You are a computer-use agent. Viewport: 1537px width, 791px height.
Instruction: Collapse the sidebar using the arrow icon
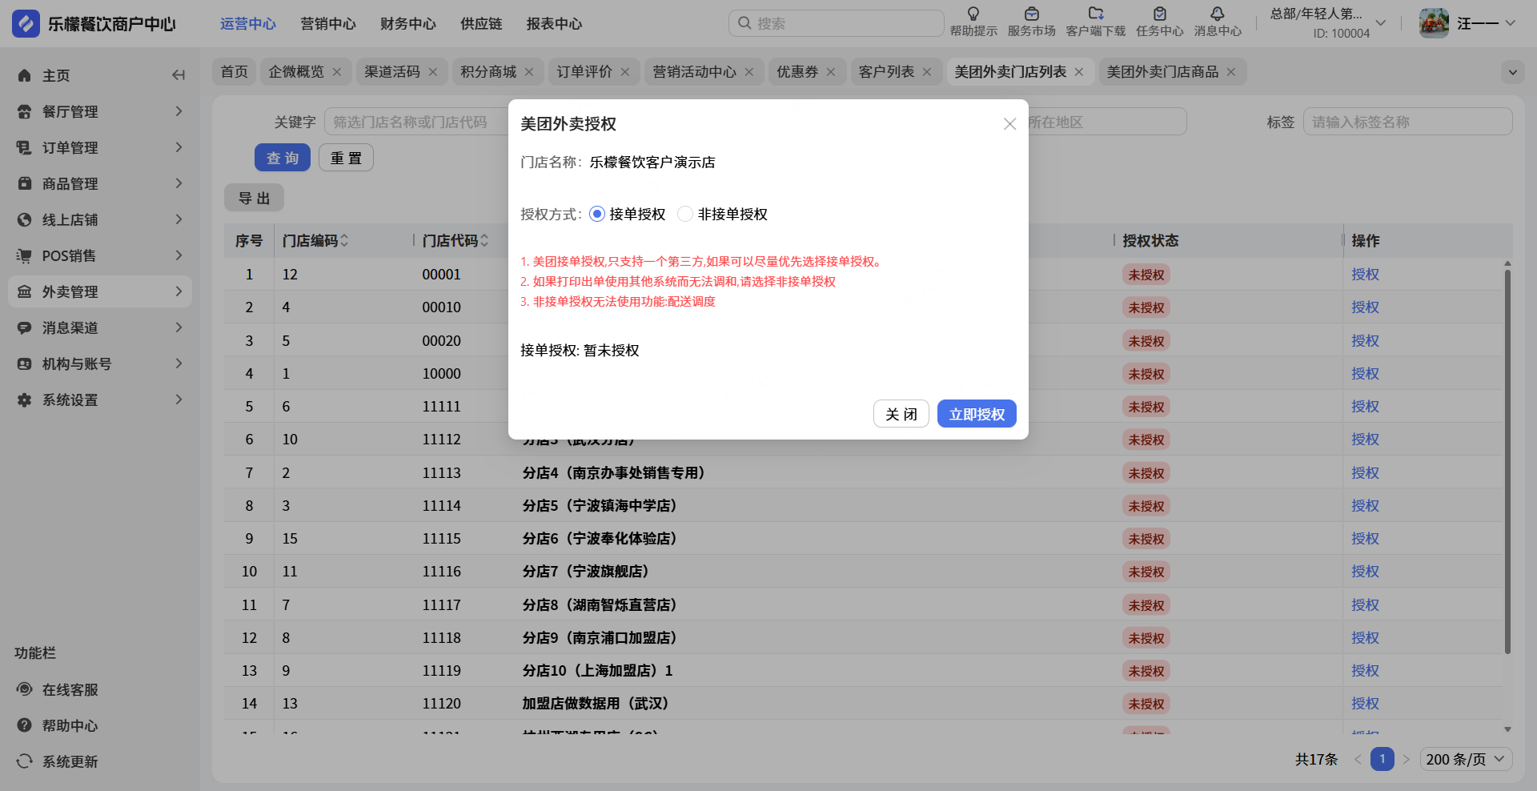[179, 75]
